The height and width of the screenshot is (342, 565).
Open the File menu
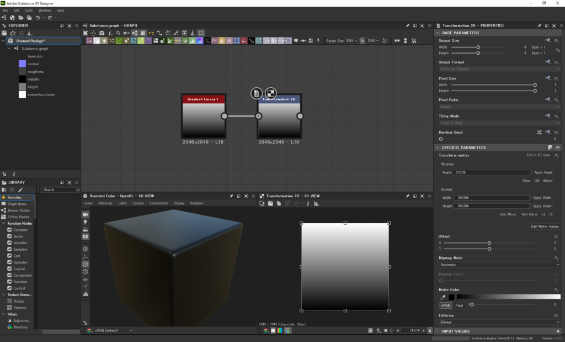pos(6,10)
